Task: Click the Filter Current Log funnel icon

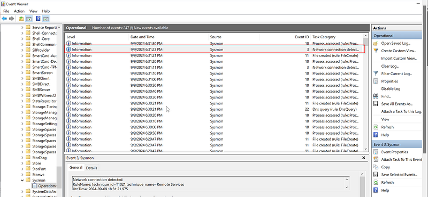Action: pos(376,73)
